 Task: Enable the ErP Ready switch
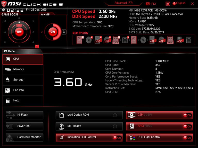115,126
